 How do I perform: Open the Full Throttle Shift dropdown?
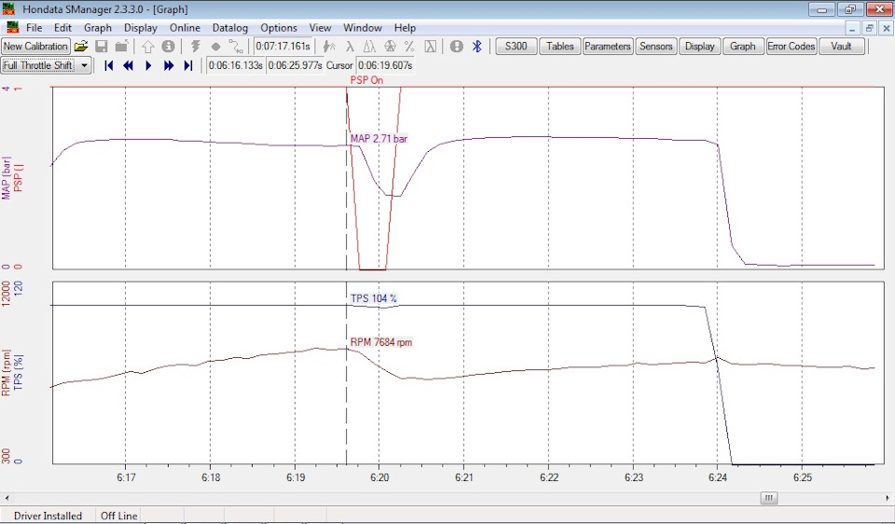point(85,65)
